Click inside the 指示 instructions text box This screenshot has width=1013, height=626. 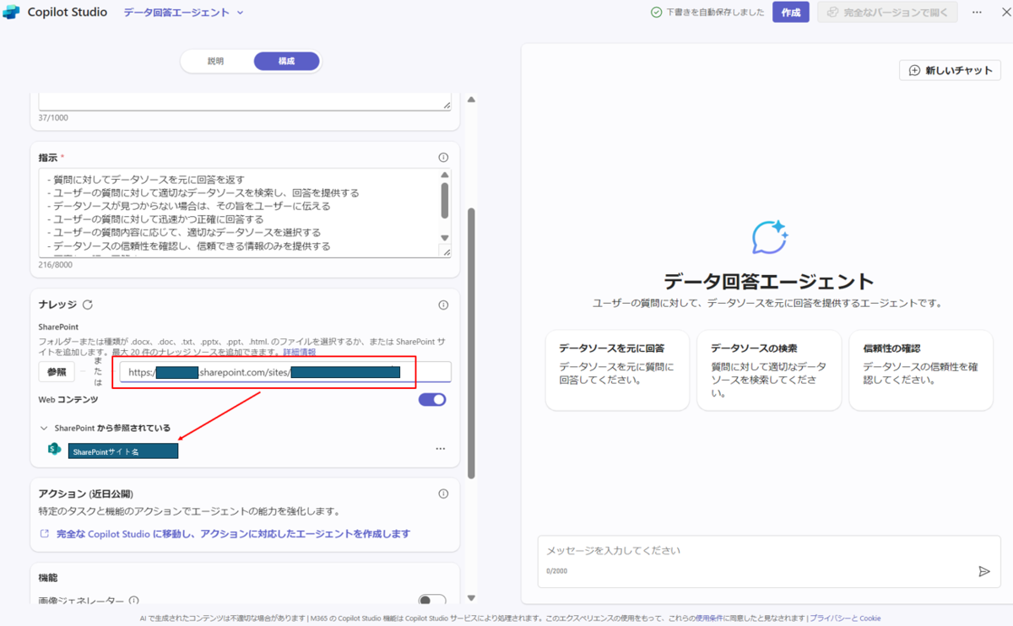click(239, 213)
